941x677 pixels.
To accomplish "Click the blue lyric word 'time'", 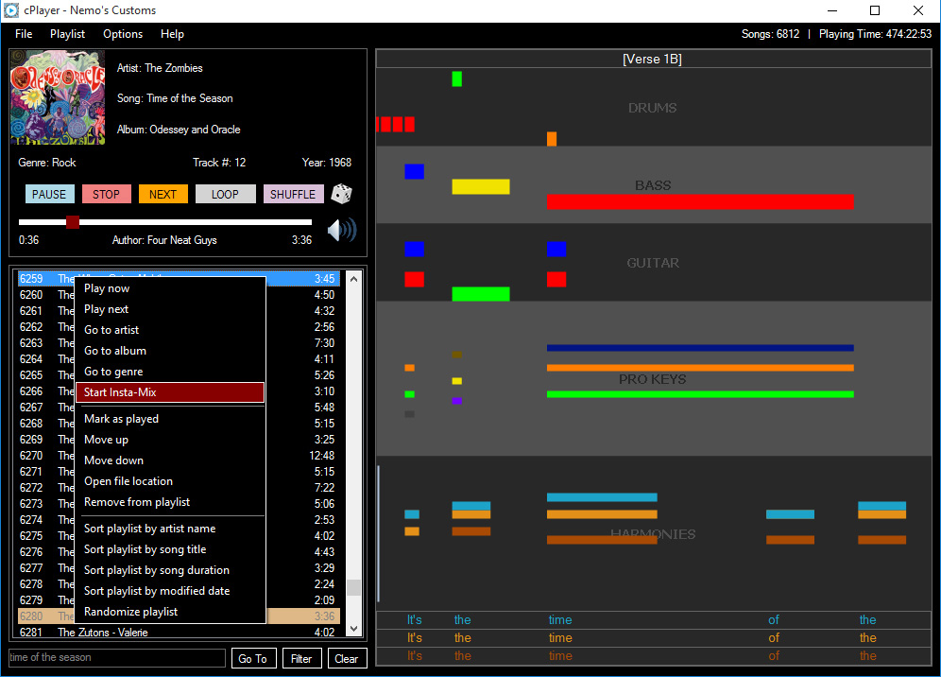I will point(560,620).
